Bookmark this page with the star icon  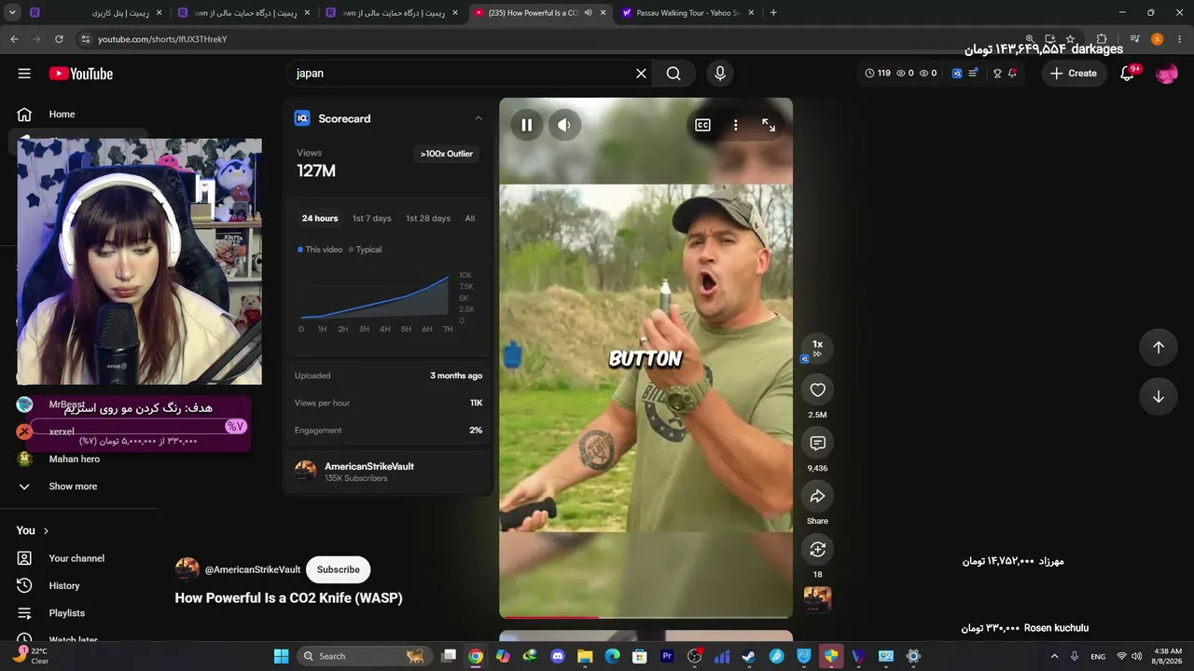(1070, 39)
